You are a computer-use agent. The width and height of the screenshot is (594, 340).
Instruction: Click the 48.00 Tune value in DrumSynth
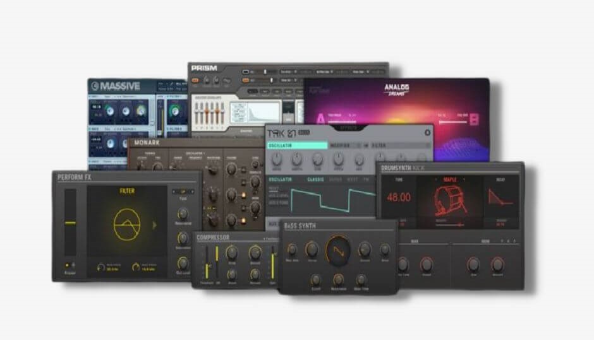tap(398, 197)
